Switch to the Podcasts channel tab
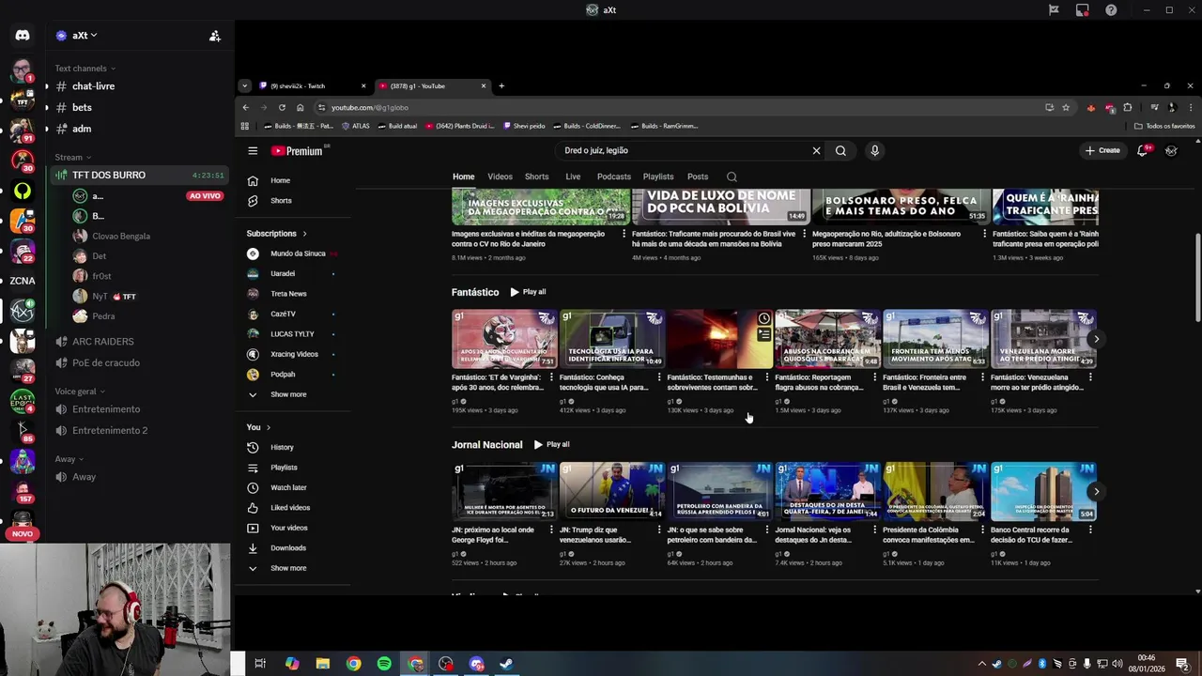 tap(614, 177)
